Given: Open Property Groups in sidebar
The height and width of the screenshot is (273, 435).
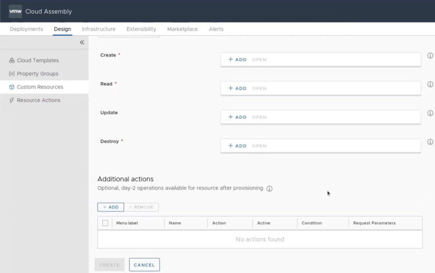Looking at the screenshot, I should (x=37, y=74).
